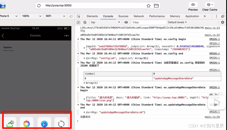Expand the errMsg config:ok object
Screen dimensions: 227x130
[84, 58]
